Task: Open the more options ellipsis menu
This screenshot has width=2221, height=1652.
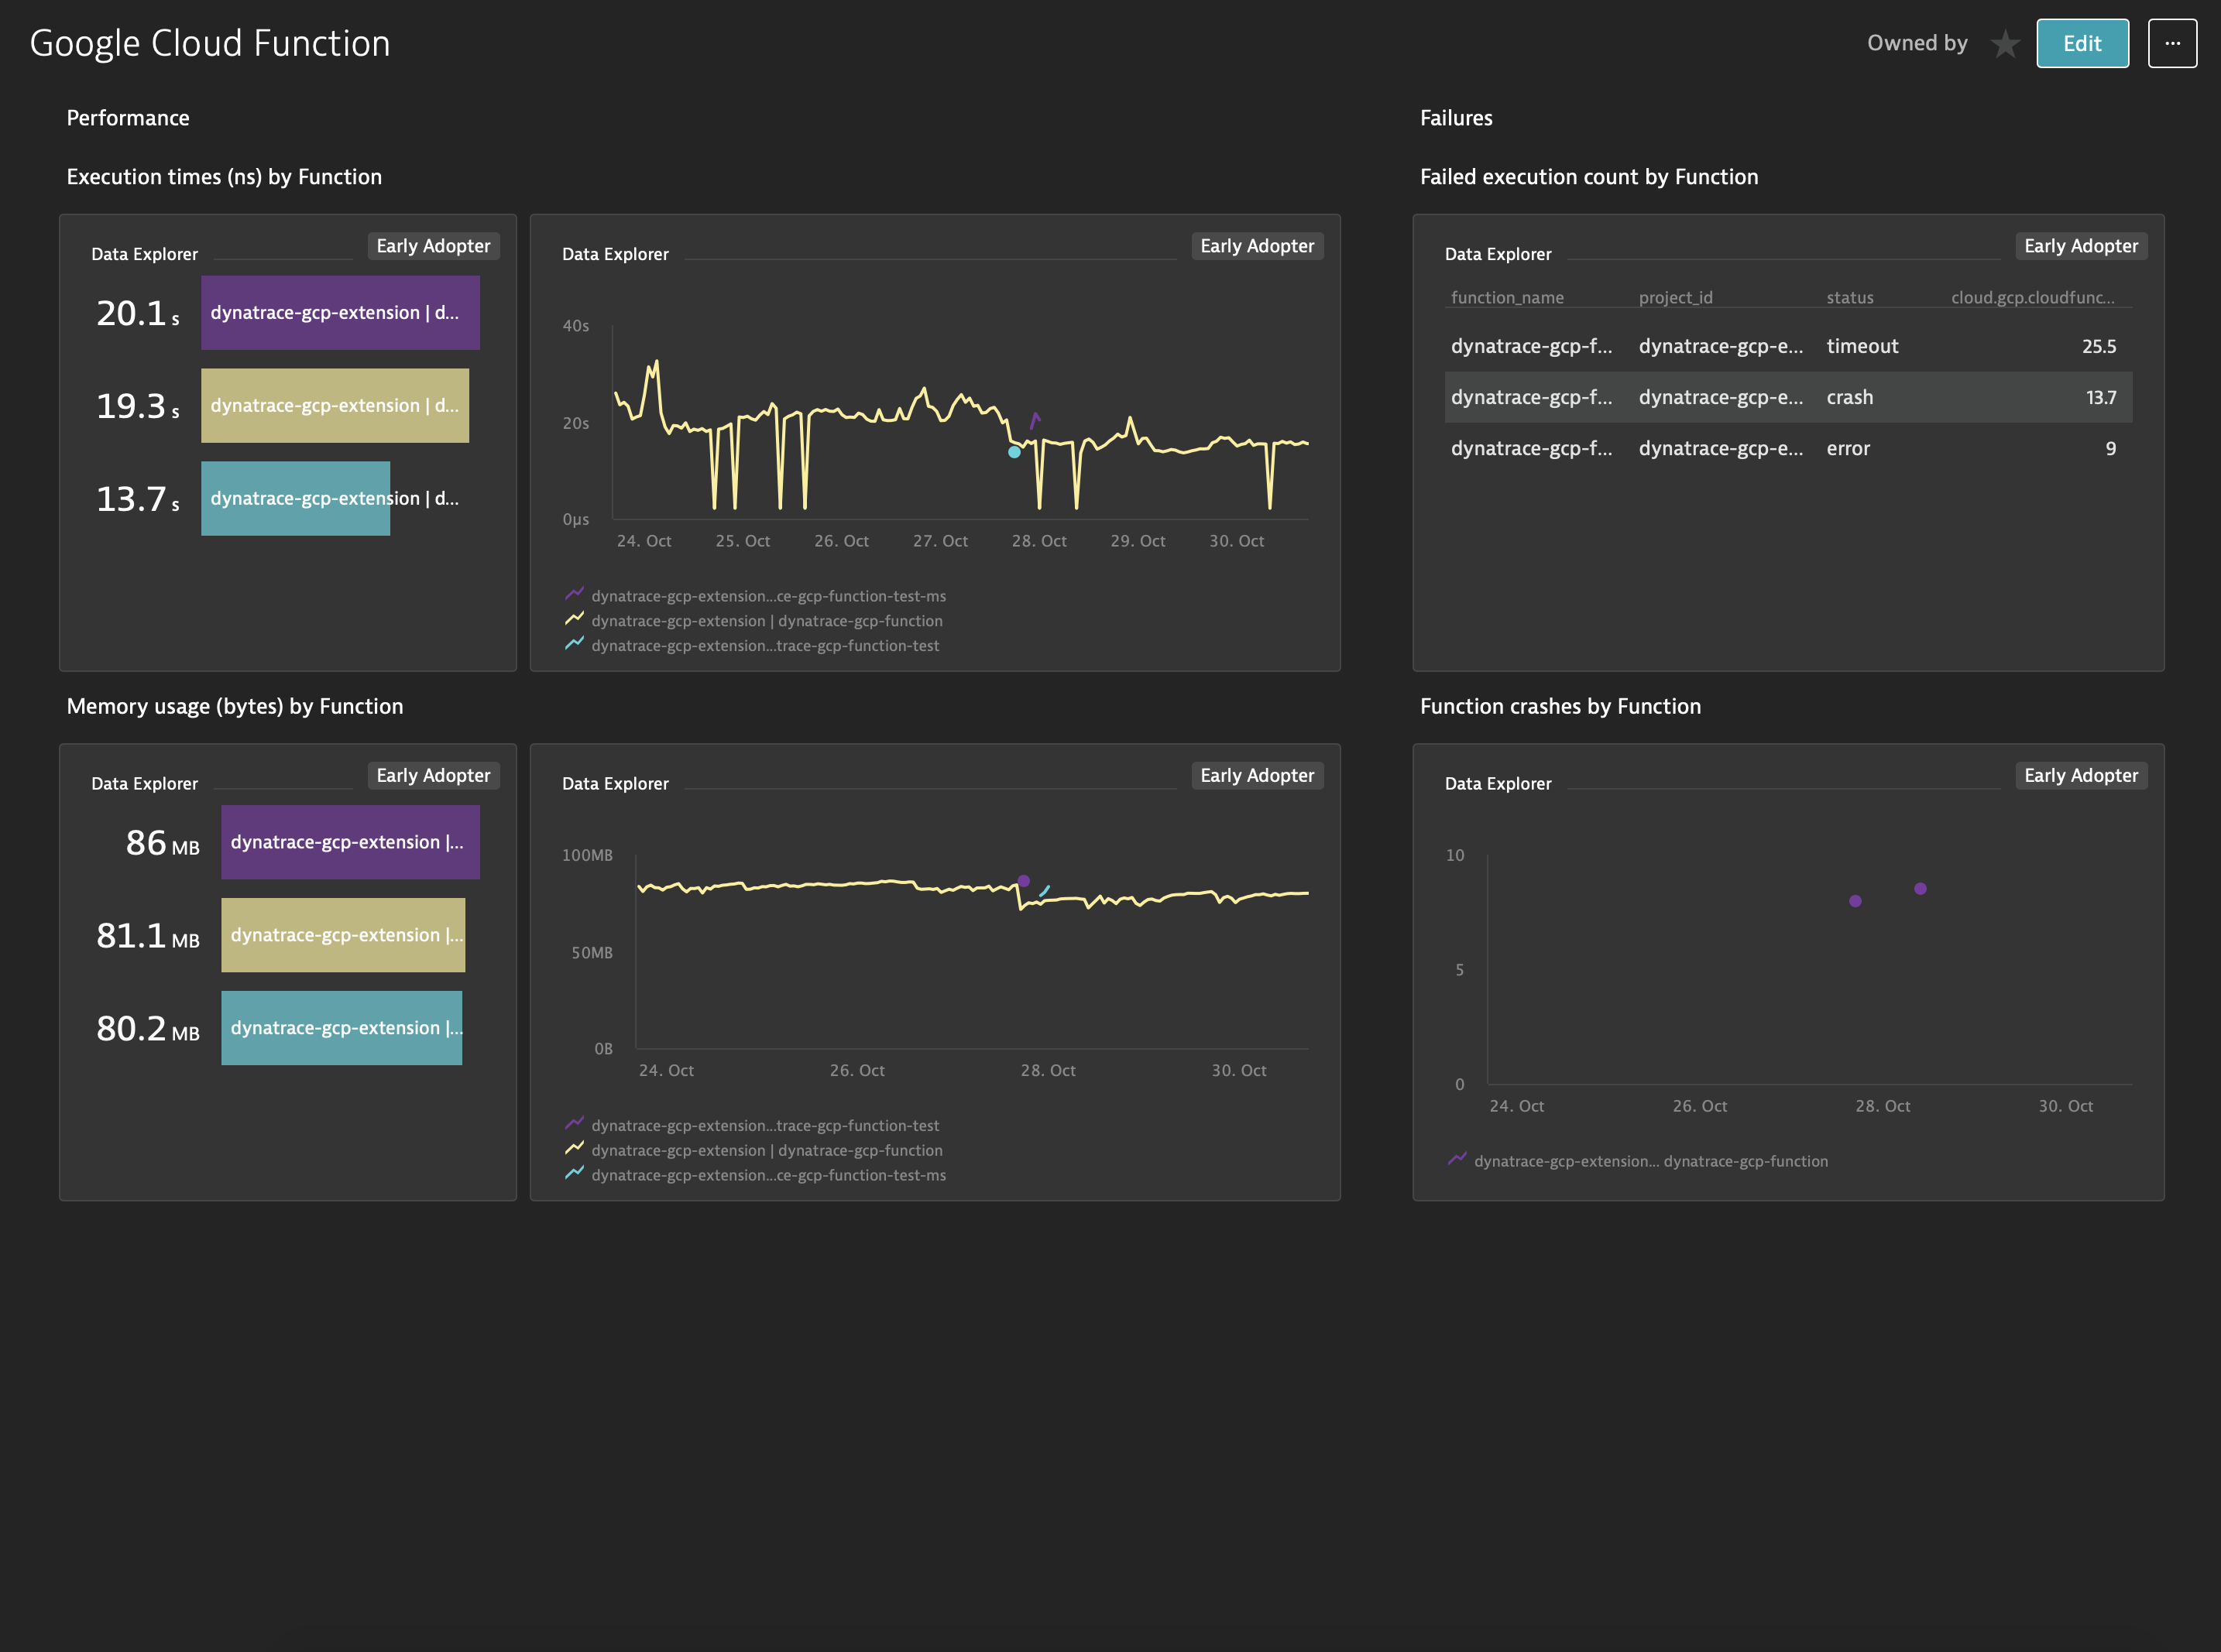Action: coord(2172,43)
